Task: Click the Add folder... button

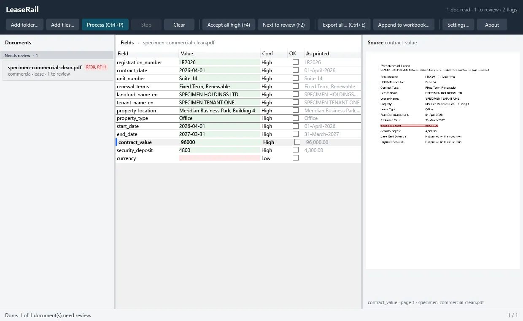Action: point(24,24)
